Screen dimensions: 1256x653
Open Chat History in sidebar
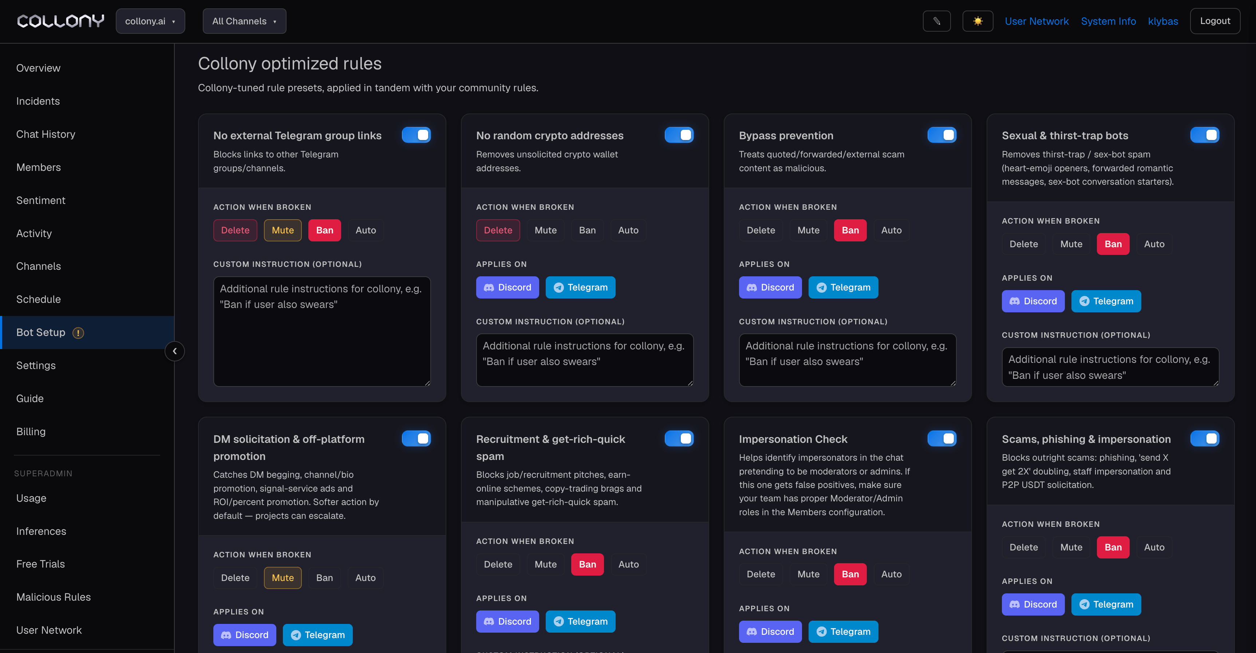[87, 135]
